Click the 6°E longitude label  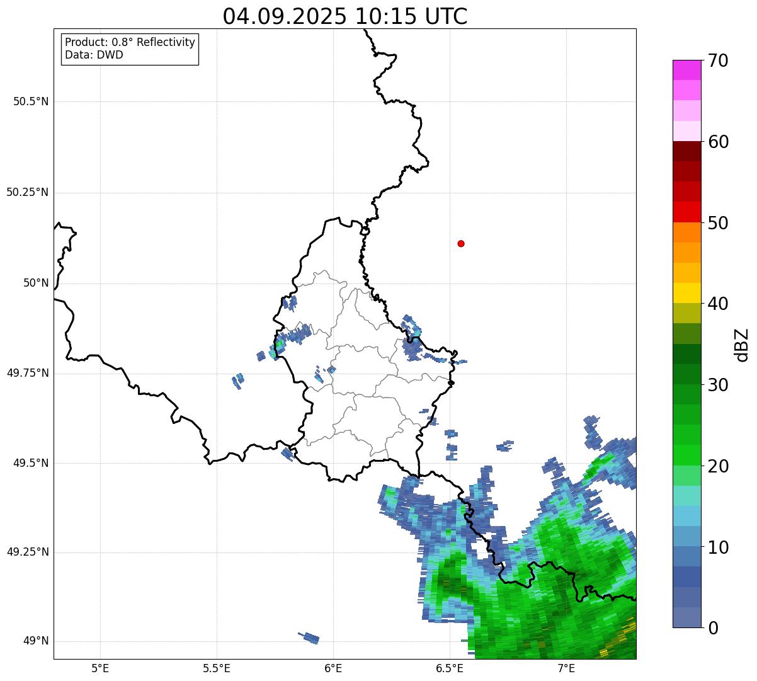pyautogui.click(x=333, y=668)
